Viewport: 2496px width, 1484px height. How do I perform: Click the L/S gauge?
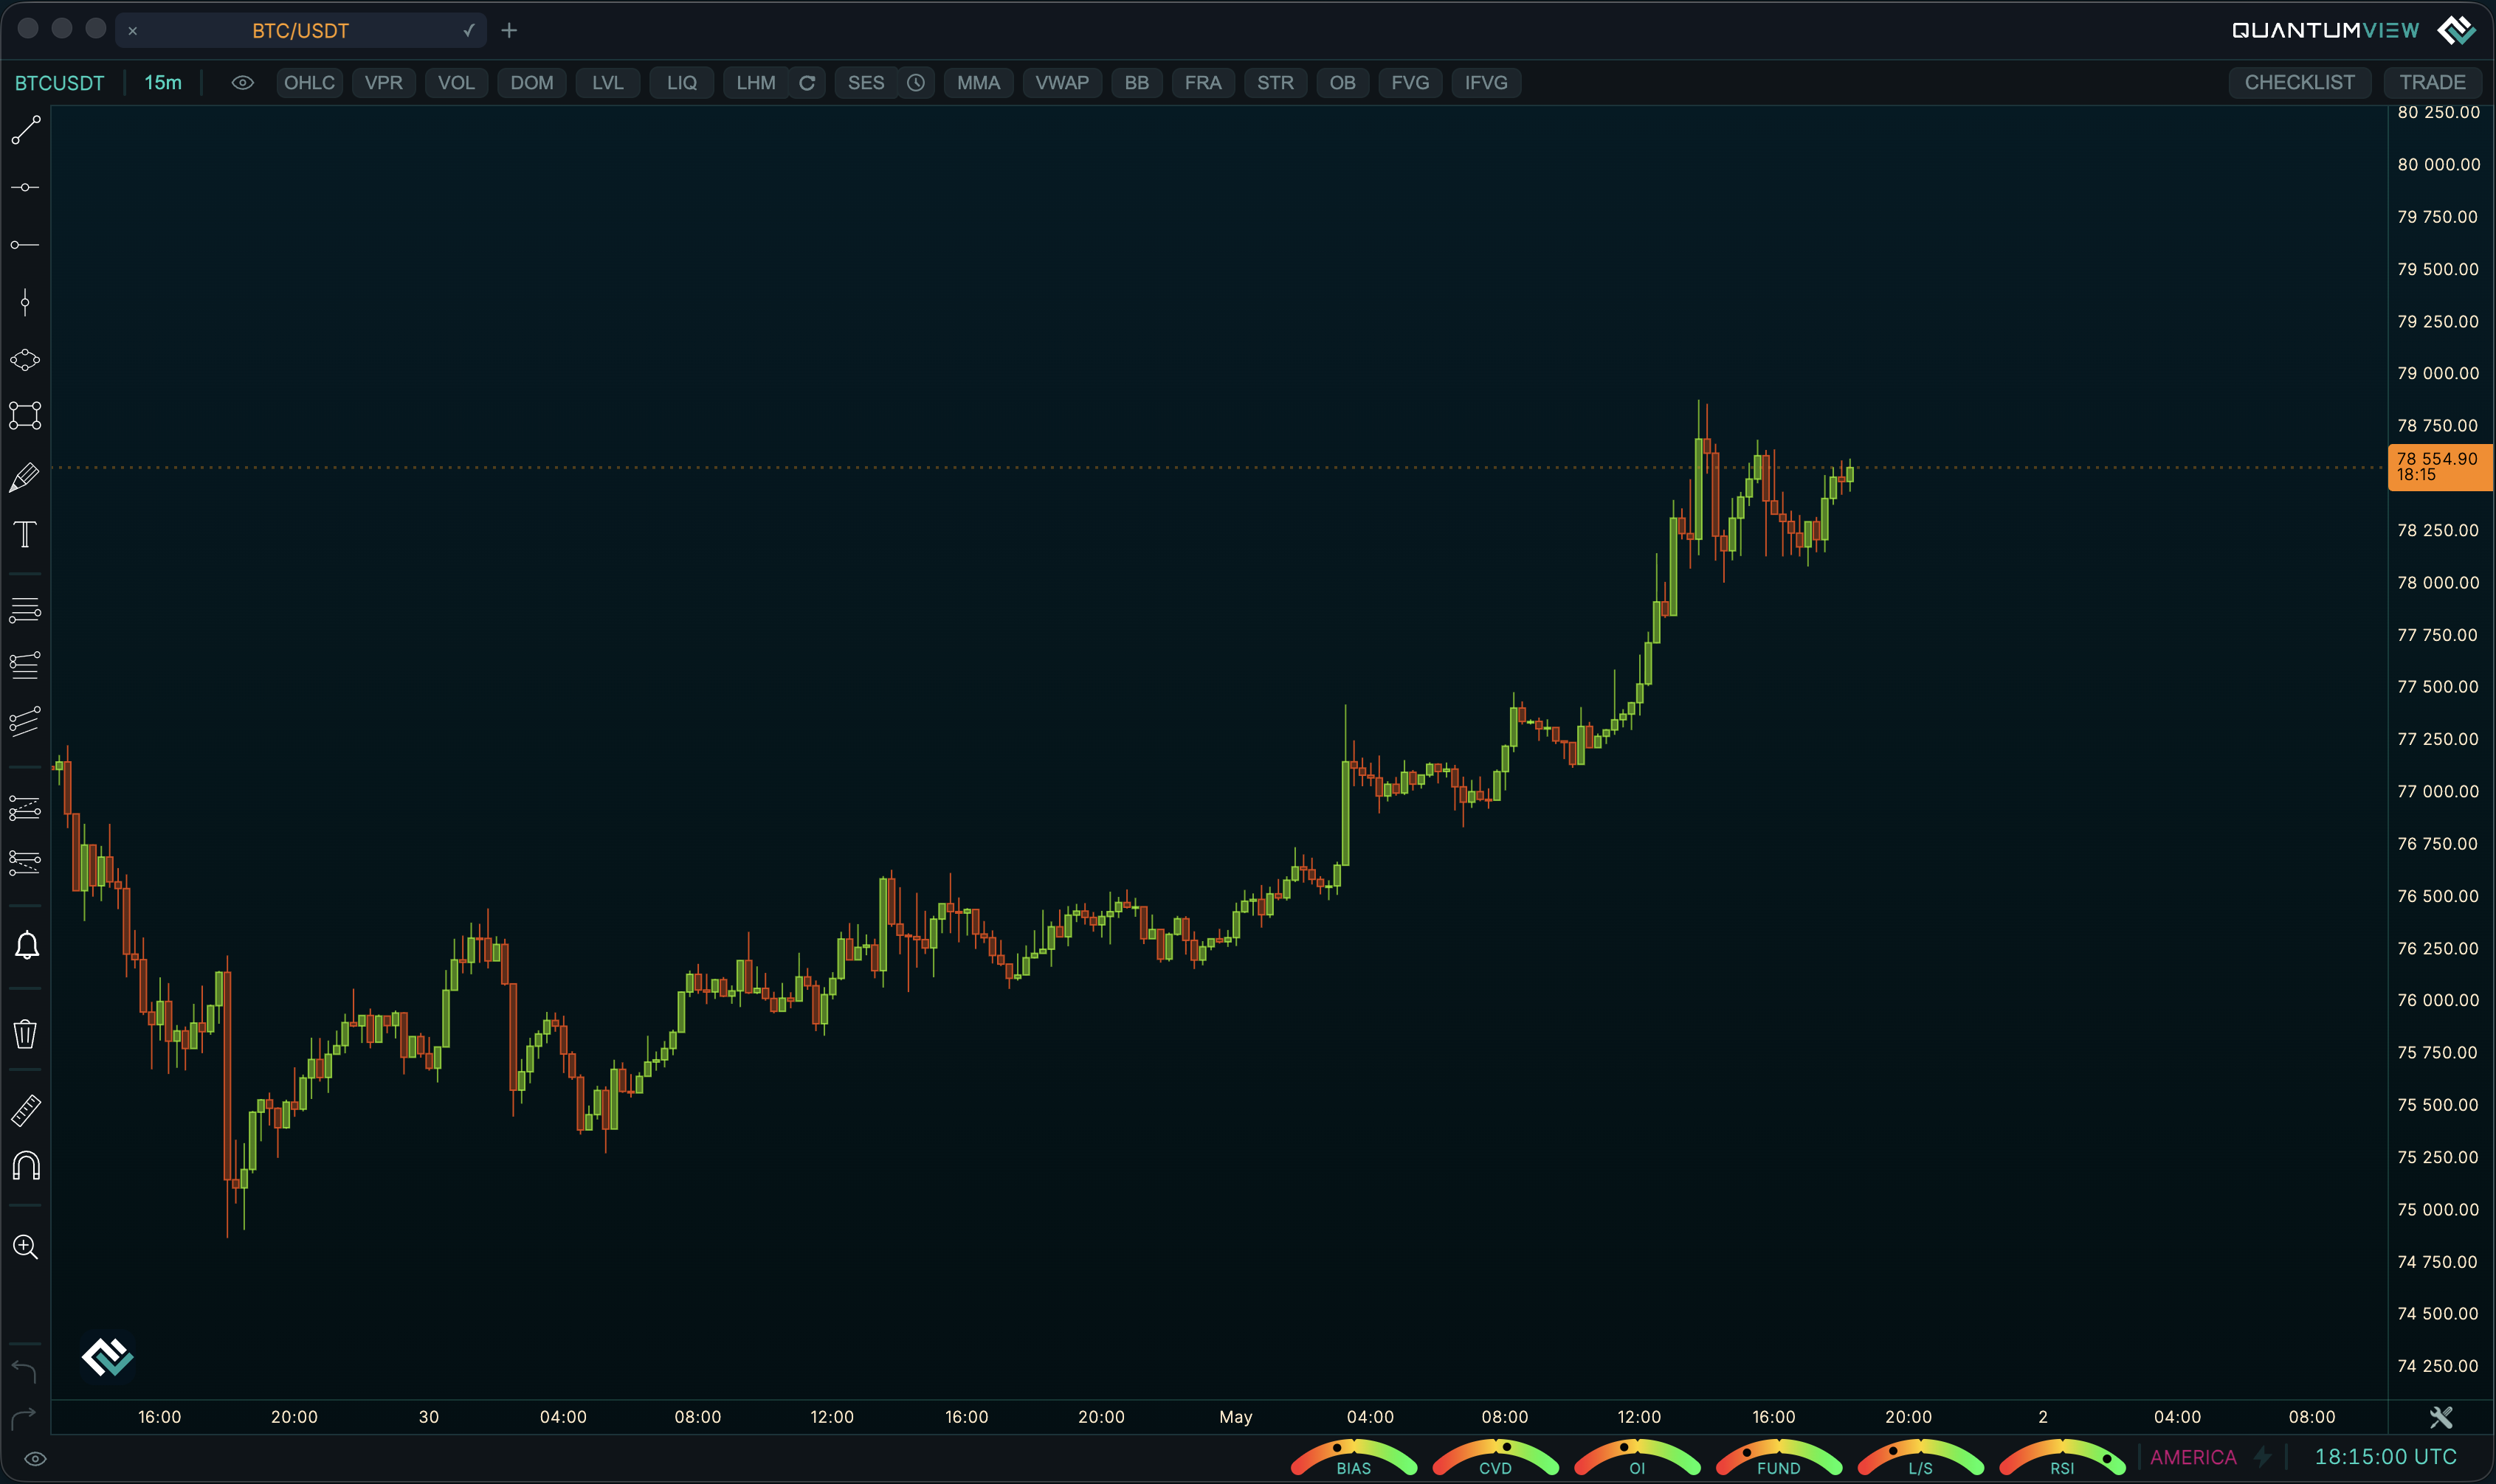coord(1921,1458)
